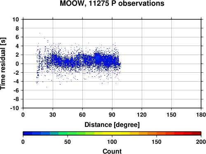Viewport: 206px width, 154px height.
Task: Click the dense data cluster near 75 degrees
Action: [98, 59]
